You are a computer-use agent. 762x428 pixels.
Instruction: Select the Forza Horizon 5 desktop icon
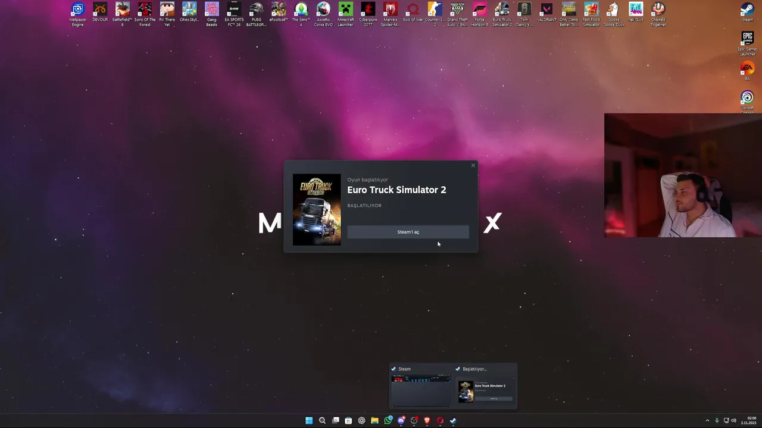pyautogui.click(x=479, y=14)
